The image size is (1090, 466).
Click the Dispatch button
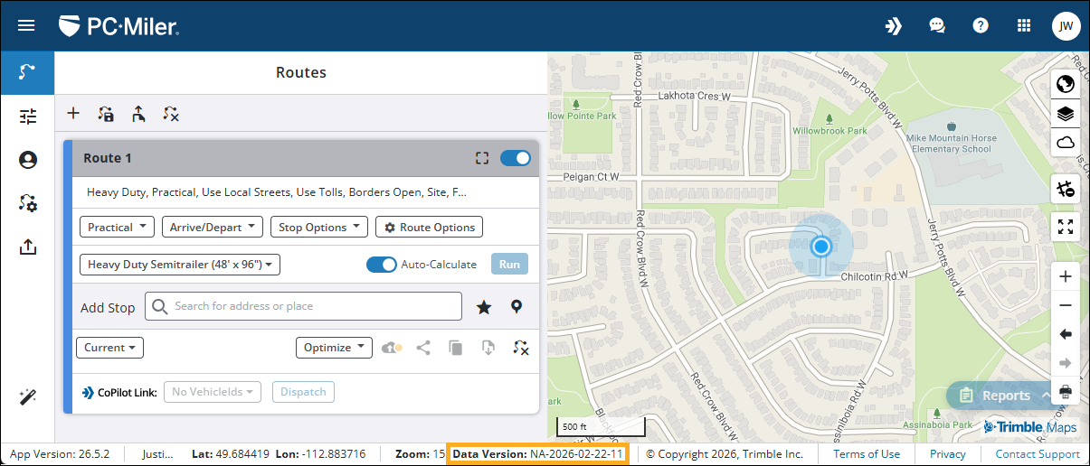coord(303,392)
